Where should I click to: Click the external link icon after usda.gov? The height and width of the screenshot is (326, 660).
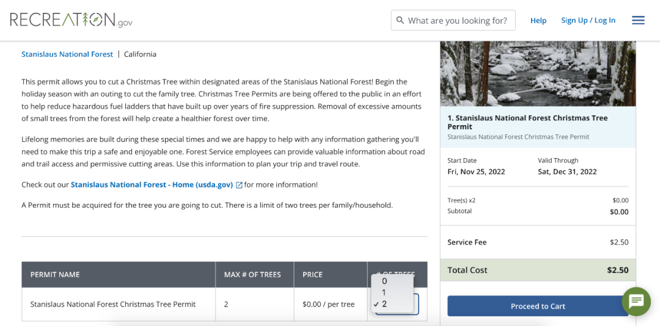point(239,185)
